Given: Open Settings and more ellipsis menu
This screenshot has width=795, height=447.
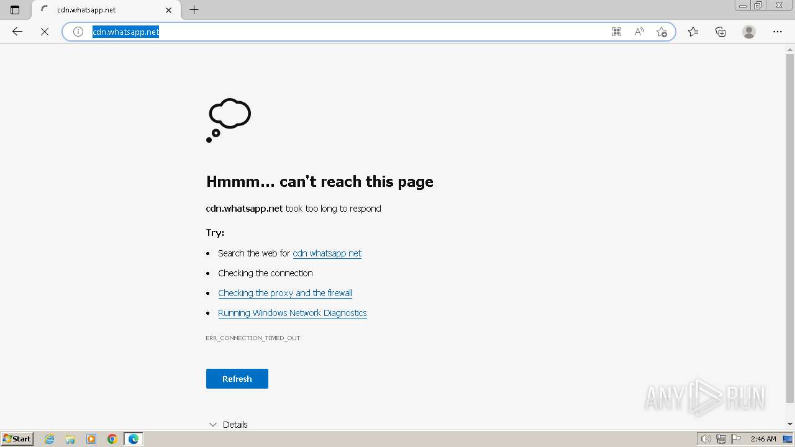Looking at the screenshot, I should (x=778, y=32).
